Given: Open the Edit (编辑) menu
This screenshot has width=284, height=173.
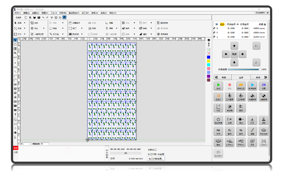Looking at the screenshot, I should 27,13.
